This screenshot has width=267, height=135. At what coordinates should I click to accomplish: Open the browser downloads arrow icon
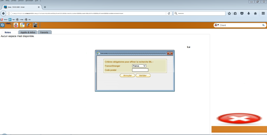point(249,13)
